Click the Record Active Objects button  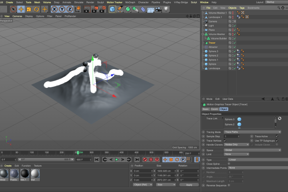click(x=145, y=160)
